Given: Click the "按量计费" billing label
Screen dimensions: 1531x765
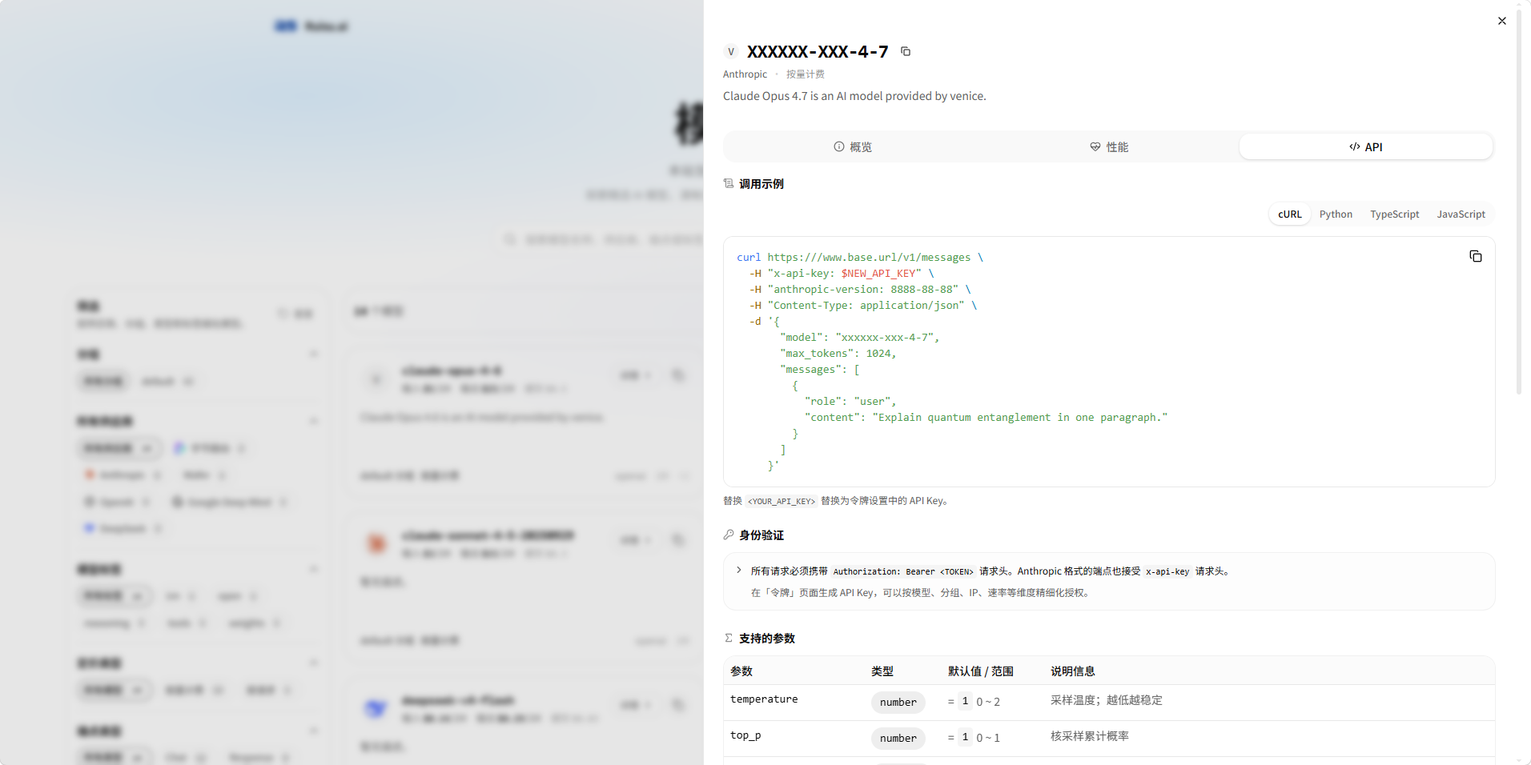Looking at the screenshot, I should pyautogui.click(x=805, y=74).
